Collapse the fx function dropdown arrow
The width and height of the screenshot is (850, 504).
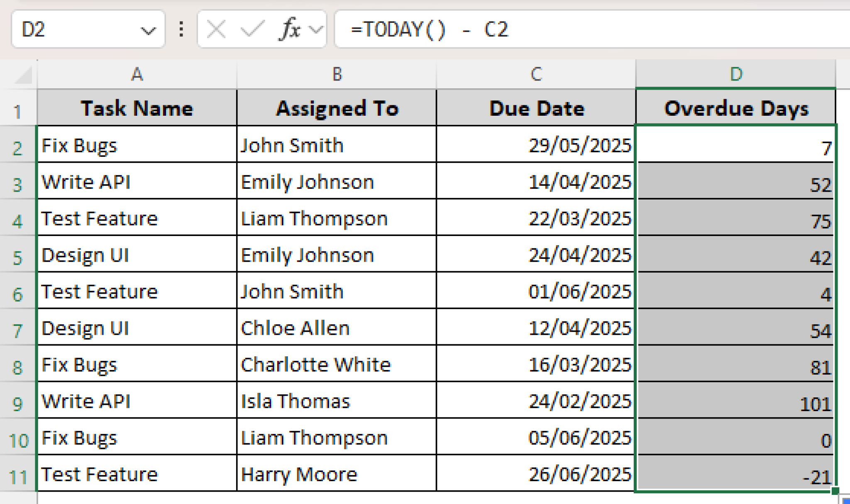tap(316, 29)
